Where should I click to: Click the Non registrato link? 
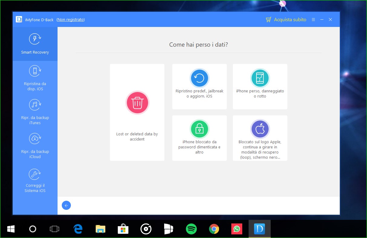point(71,20)
